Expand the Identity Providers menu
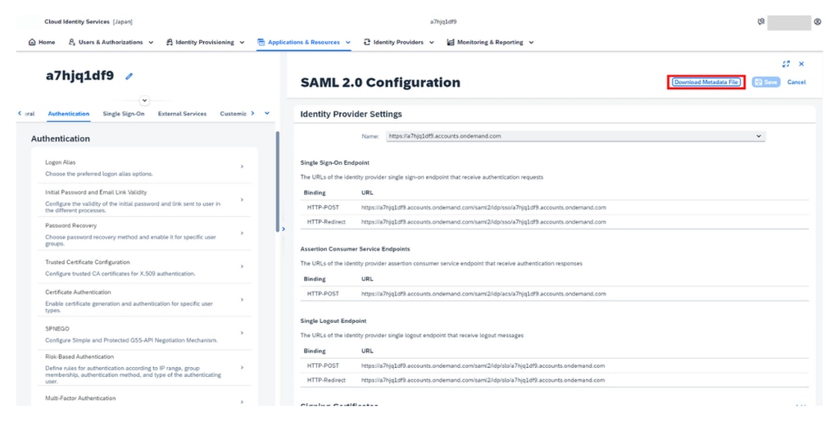 398,43
